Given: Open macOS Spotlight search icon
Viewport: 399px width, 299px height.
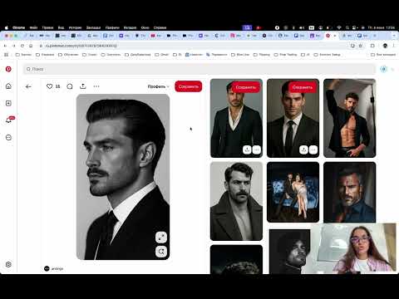Looking at the screenshot, I should (x=347, y=27).
